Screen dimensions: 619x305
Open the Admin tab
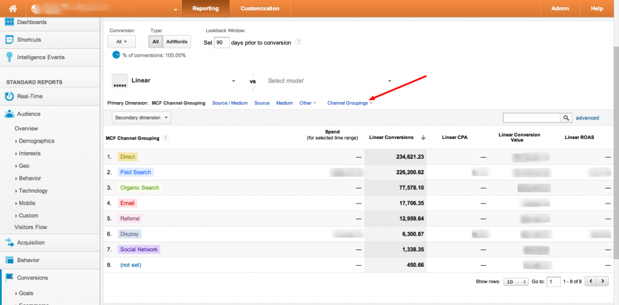(x=560, y=8)
